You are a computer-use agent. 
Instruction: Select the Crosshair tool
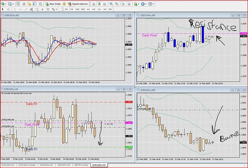click(8, 10)
